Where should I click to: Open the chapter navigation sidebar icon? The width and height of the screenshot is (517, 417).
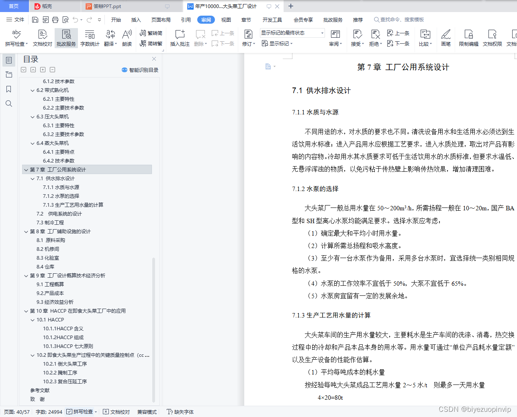tap(9, 75)
